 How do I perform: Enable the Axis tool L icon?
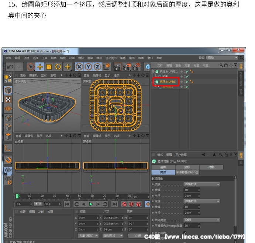pos(8,148)
